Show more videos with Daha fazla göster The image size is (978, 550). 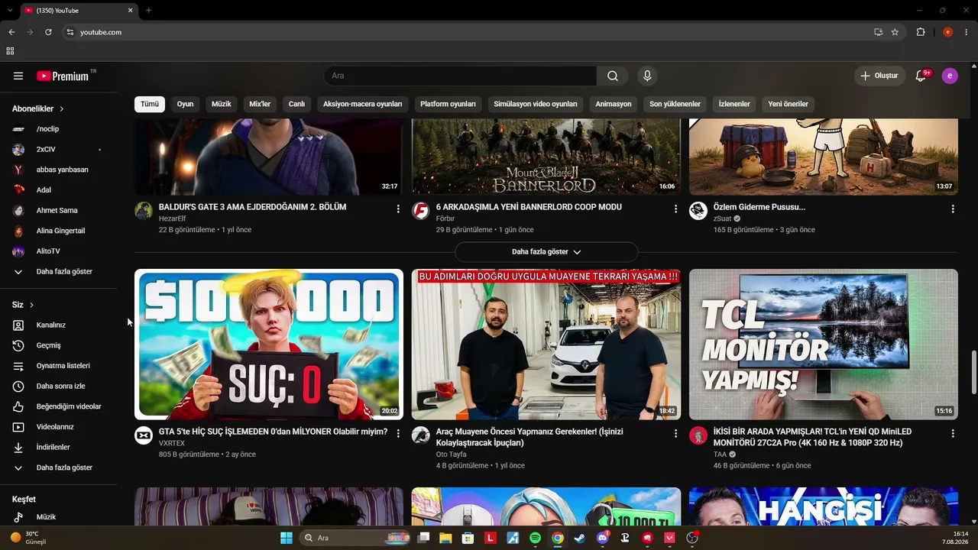point(546,252)
